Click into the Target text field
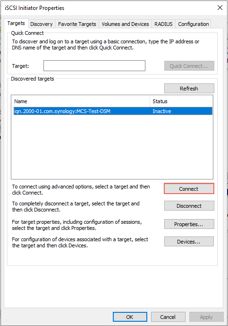The height and width of the screenshot is (326, 228). tap(94, 65)
